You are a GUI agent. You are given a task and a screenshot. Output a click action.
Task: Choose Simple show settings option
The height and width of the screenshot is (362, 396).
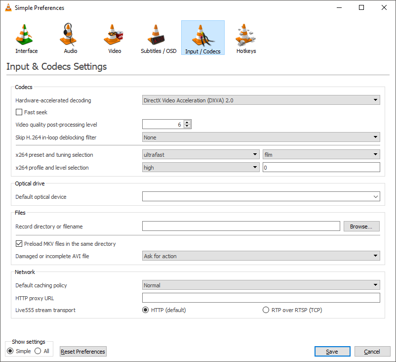[x=10, y=351]
